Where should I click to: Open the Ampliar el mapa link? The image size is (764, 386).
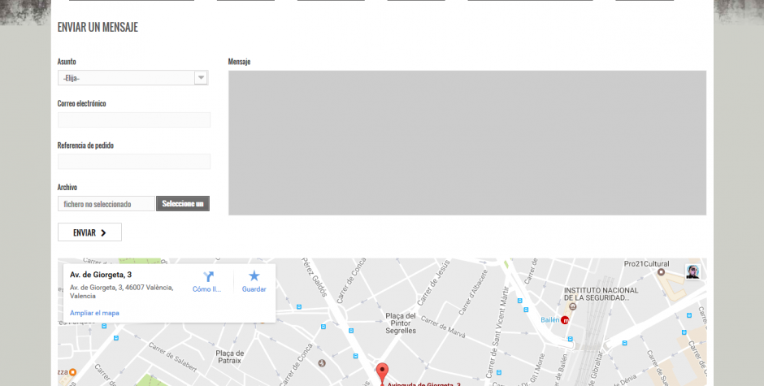click(x=94, y=313)
